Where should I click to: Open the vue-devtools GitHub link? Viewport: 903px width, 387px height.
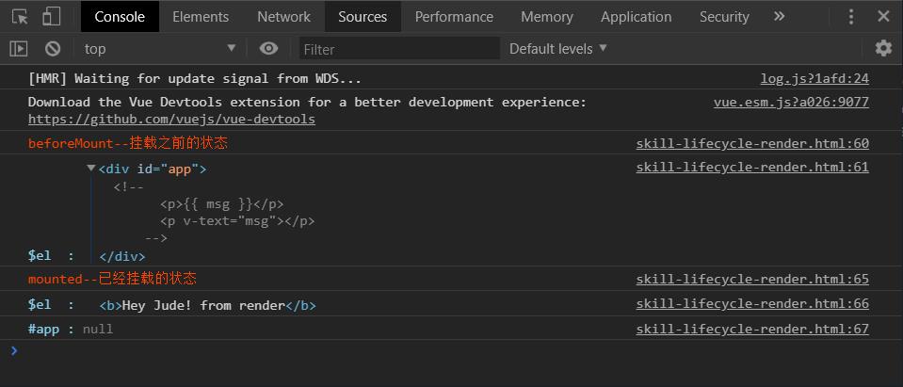click(171, 120)
